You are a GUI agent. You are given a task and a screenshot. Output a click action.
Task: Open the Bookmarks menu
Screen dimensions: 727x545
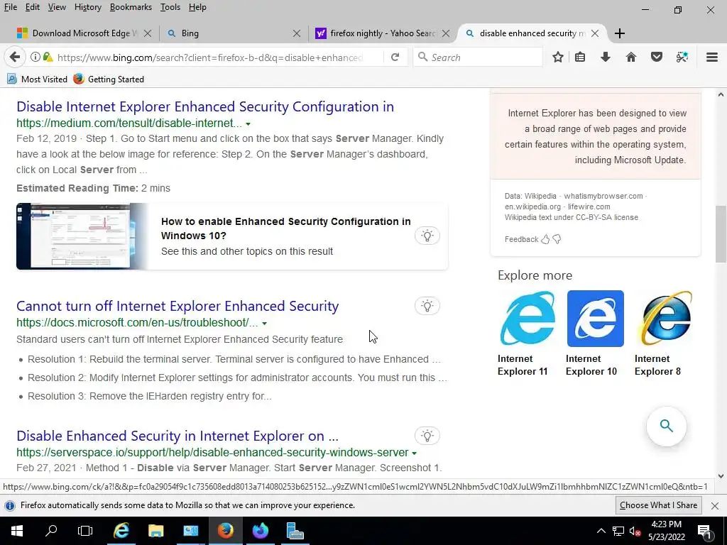131,7
